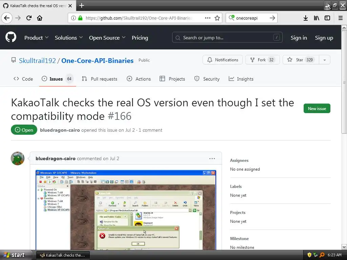Open the new tab plus button

point(81,5)
